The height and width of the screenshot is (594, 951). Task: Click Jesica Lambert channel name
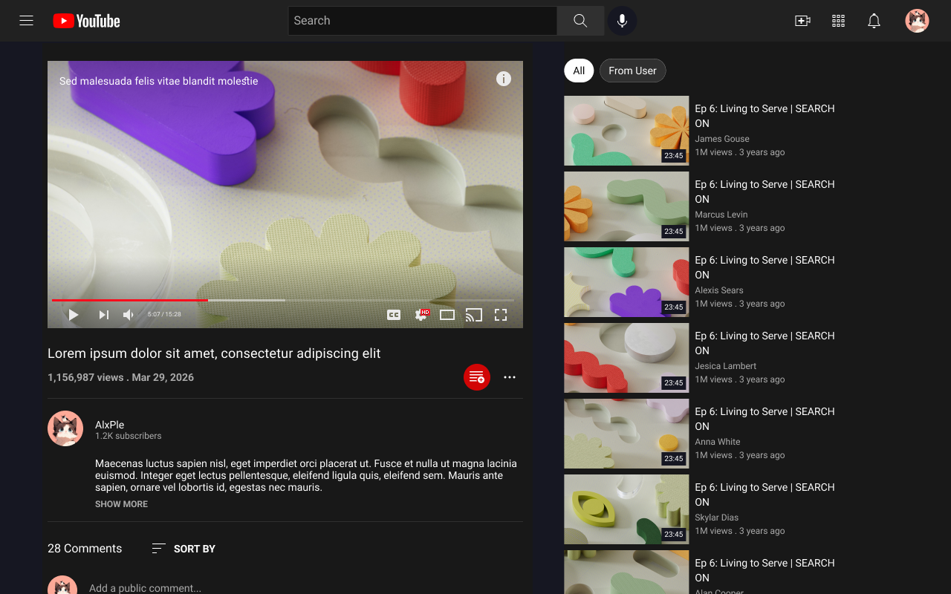point(726,366)
